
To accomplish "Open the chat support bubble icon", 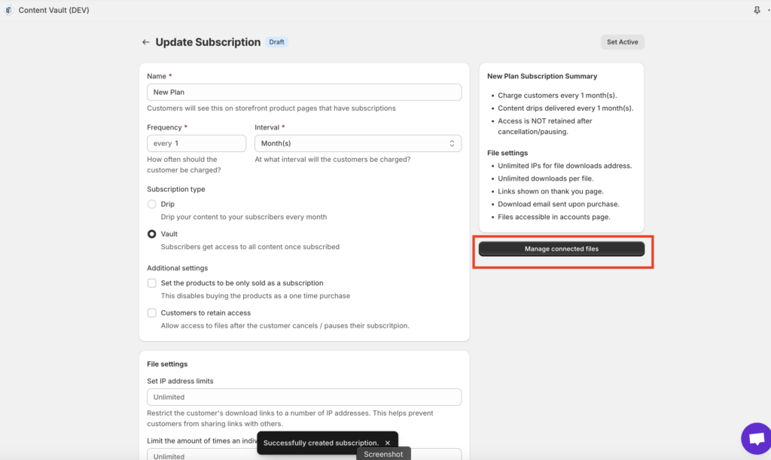I will point(756,438).
